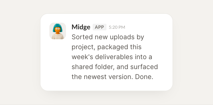Click the word "newest" in the message

pos(95,77)
